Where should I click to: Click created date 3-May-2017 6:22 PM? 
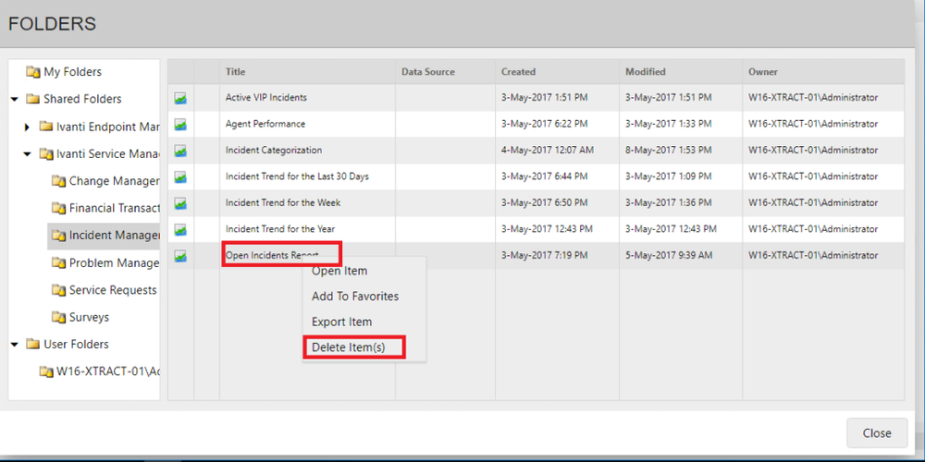click(545, 124)
